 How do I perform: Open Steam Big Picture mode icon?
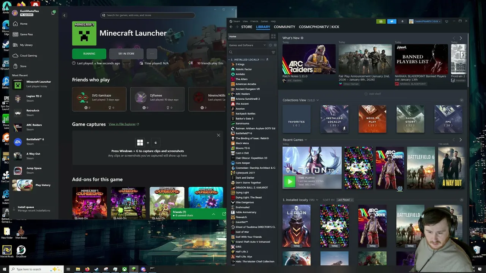(447, 21)
